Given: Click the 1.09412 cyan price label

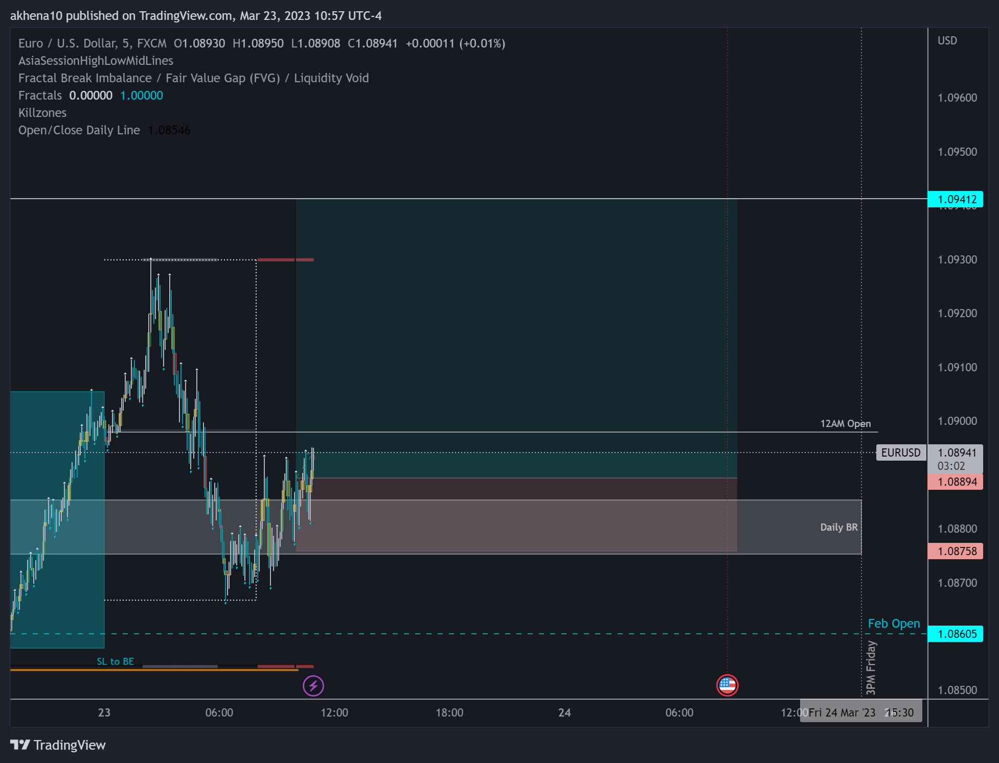Looking at the screenshot, I should [x=955, y=199].
